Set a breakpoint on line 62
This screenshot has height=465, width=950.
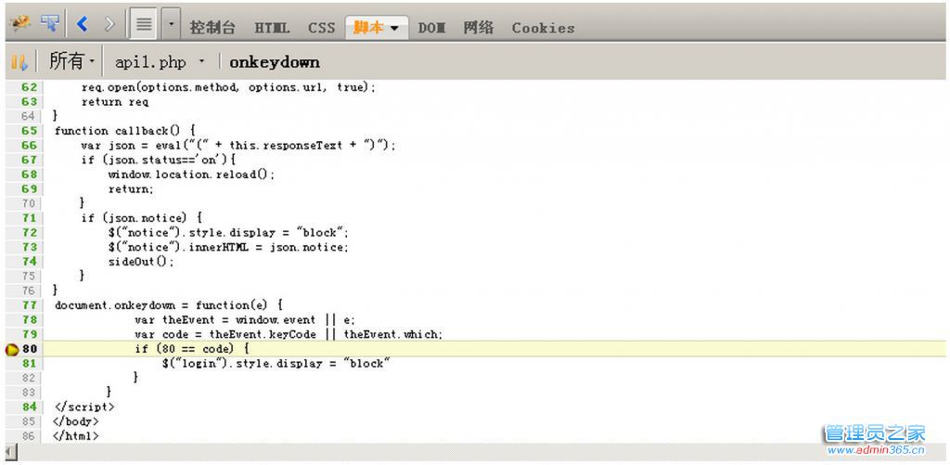(x=29, y=87)
